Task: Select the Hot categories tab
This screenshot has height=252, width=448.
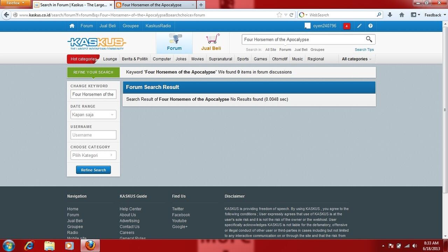Action: point(83,59)
